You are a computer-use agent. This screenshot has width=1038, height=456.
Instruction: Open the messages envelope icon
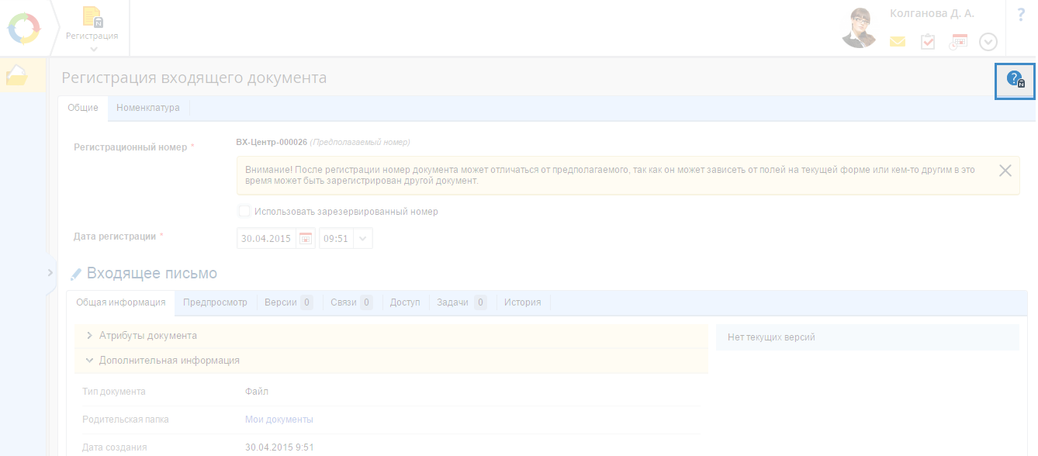coord(898,42)
